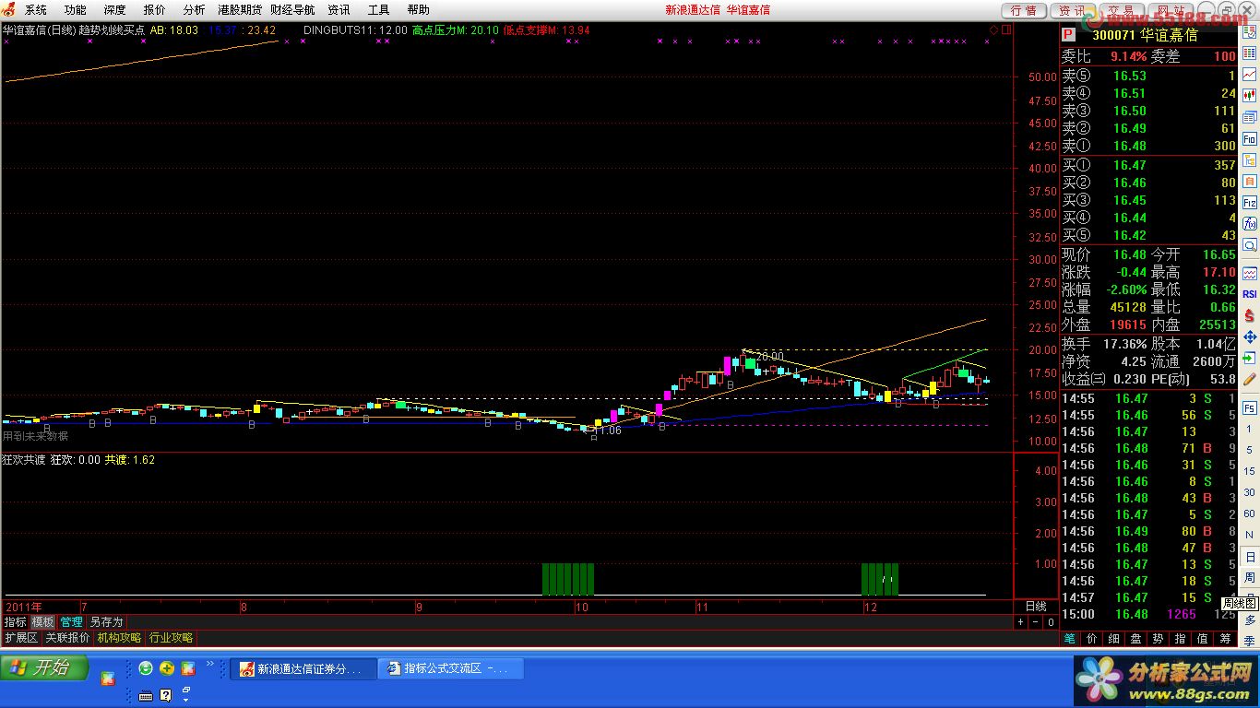Screen dimensions: 1260x708
Task: Select the N custom period button
Action: 1249,535
